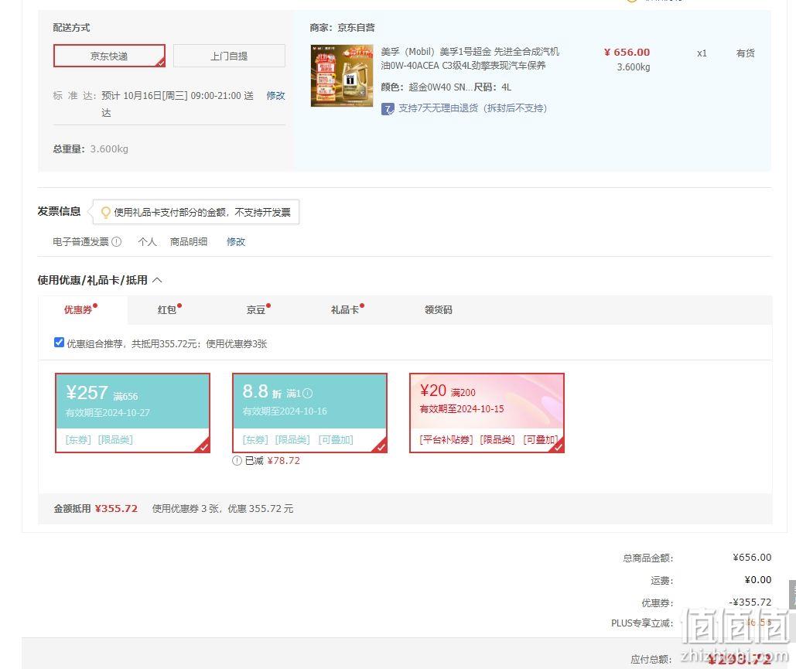The image size is (796, 669).
Task: Toggle the ¥257 满656 coupon
Action: [x=132, y=413]
